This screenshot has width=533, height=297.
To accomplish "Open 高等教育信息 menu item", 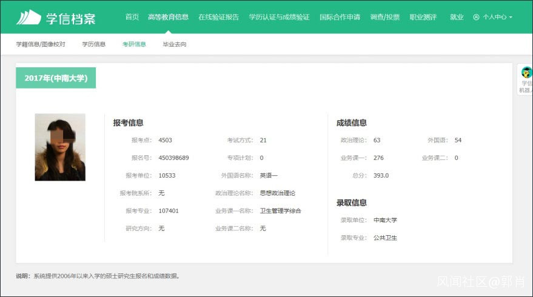I will [168, 17].
